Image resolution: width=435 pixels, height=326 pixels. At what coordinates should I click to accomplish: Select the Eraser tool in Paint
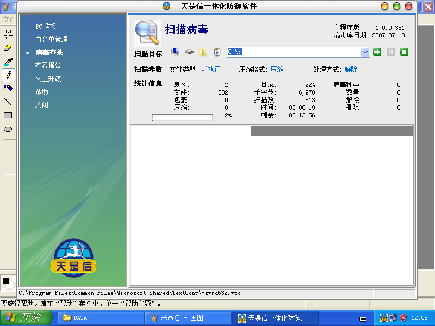(x=8, y=48)
